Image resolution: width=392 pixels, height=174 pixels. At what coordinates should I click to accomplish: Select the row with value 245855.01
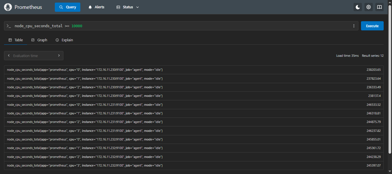[x=194, y=139]
